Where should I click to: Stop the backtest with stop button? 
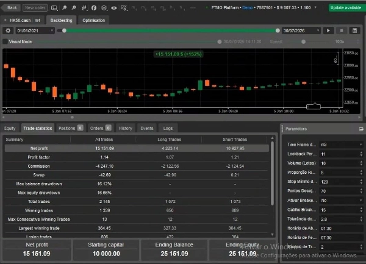tap(342, 30)
